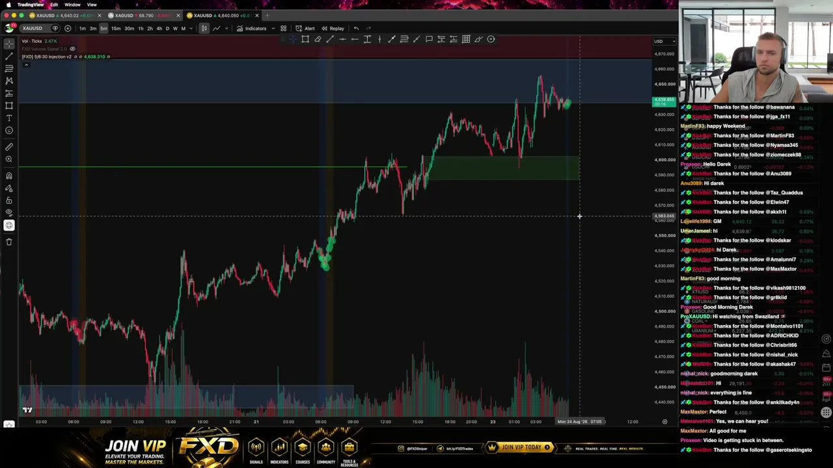Switch to the first XAUUSD 4,640.02 tab
This screenshot has height=468, width=833.
(x=64, y=16)
